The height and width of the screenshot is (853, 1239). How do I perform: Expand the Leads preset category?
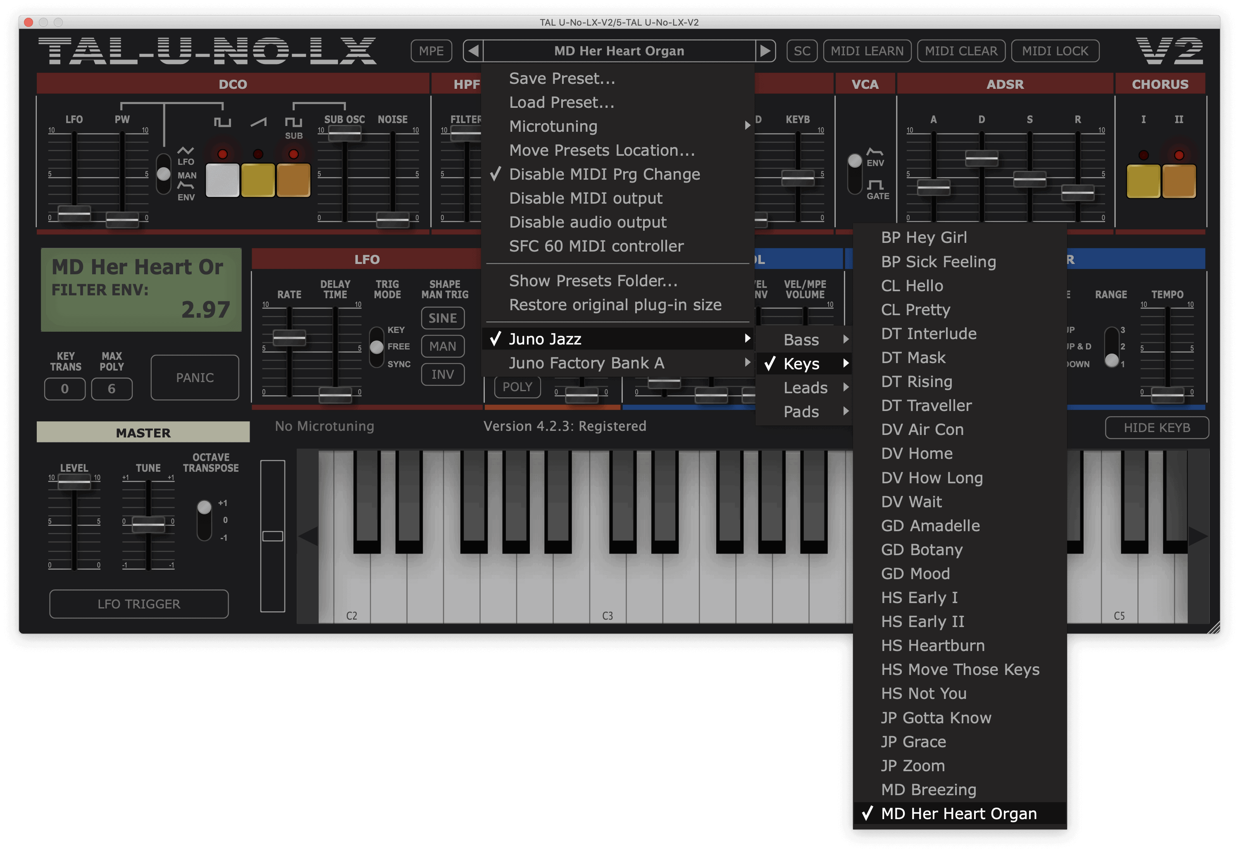pyautogui.click(x=805, y=387)
